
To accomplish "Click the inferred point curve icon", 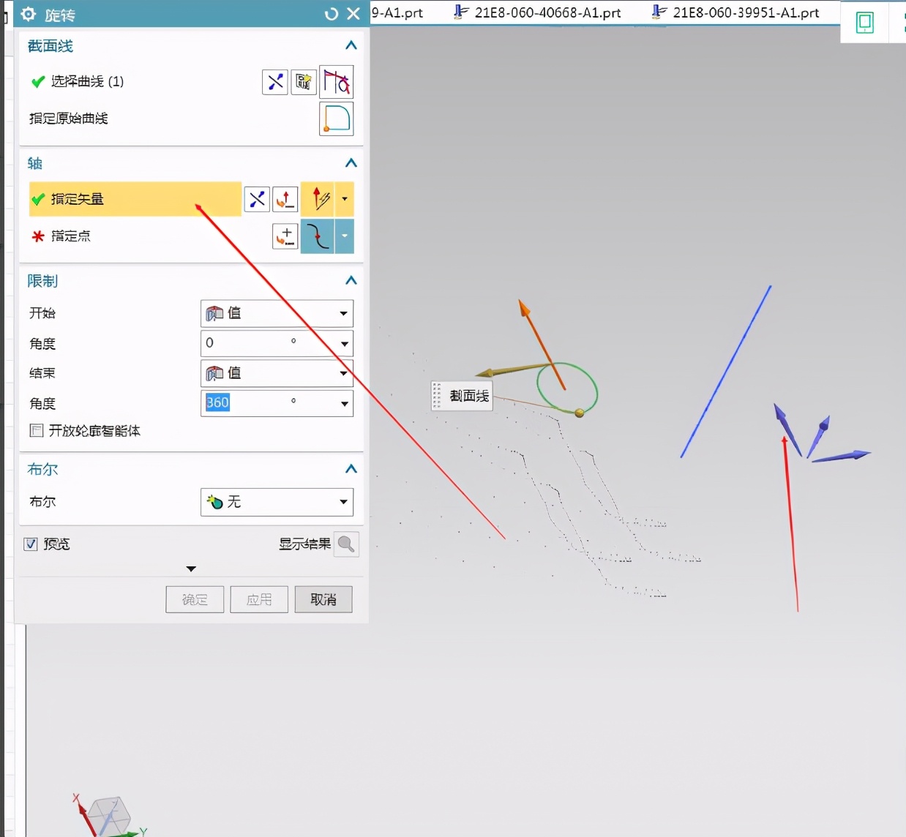I will click(318, 236).
